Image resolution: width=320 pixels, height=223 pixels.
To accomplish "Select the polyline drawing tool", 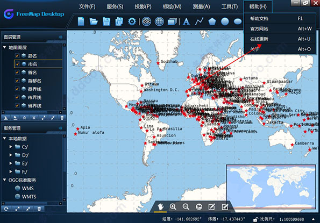I will [199, 21].
